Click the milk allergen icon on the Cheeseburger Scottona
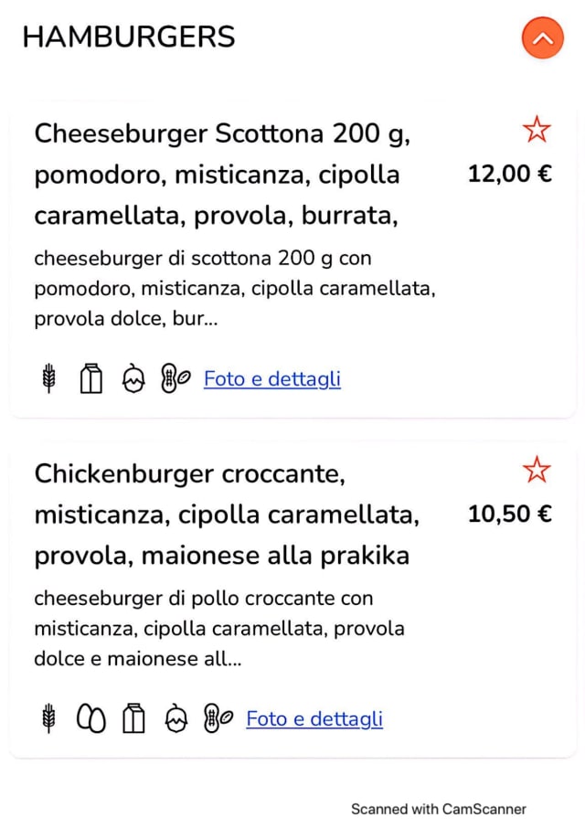This screenshot has height=828, width=585. coord(90,377)
